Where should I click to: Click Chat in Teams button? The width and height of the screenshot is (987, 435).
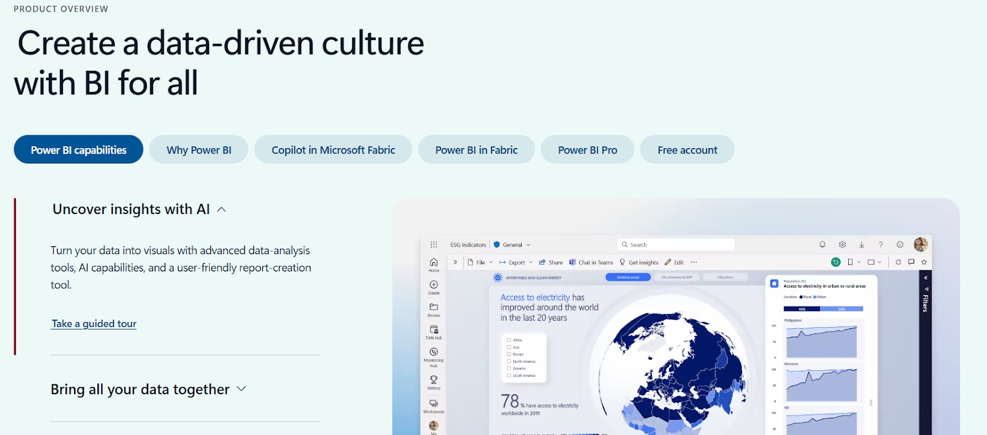[x=591, y=262]
